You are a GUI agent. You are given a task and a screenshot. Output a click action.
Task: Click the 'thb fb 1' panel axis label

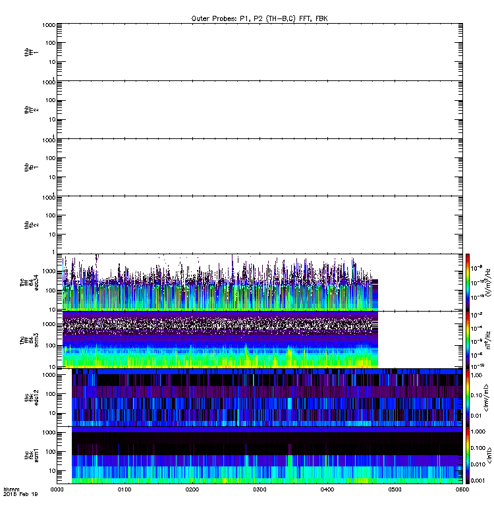(x=31, y=167)
